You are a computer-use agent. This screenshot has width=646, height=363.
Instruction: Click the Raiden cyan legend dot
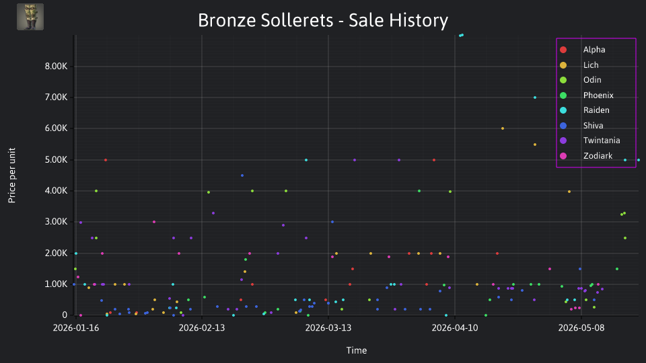[x=563, y=110]
